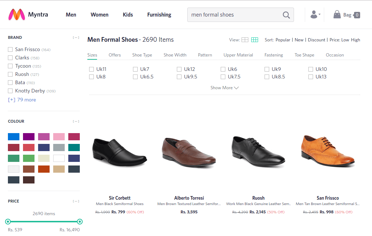
Task: Pick the teal colour swatch
Action: click(74, 147)
